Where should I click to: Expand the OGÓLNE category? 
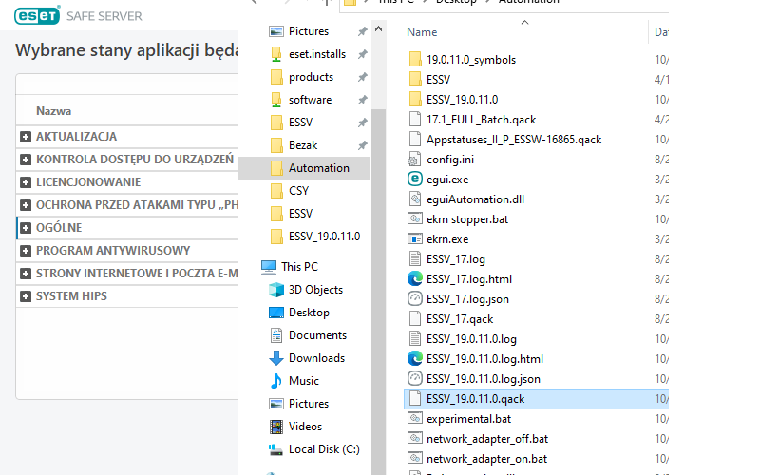tap(26, 228)
